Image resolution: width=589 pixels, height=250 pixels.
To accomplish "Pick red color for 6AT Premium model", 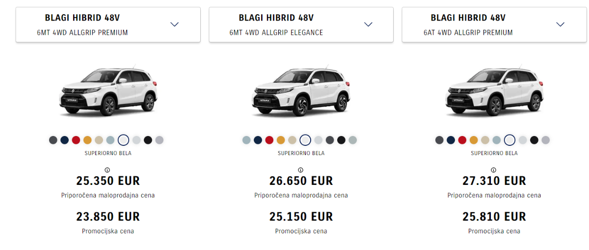I will [x=462, y=140].
